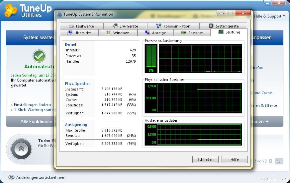
Task: Click the Windows logo icon on Windows tab
Action: point(109,32)
